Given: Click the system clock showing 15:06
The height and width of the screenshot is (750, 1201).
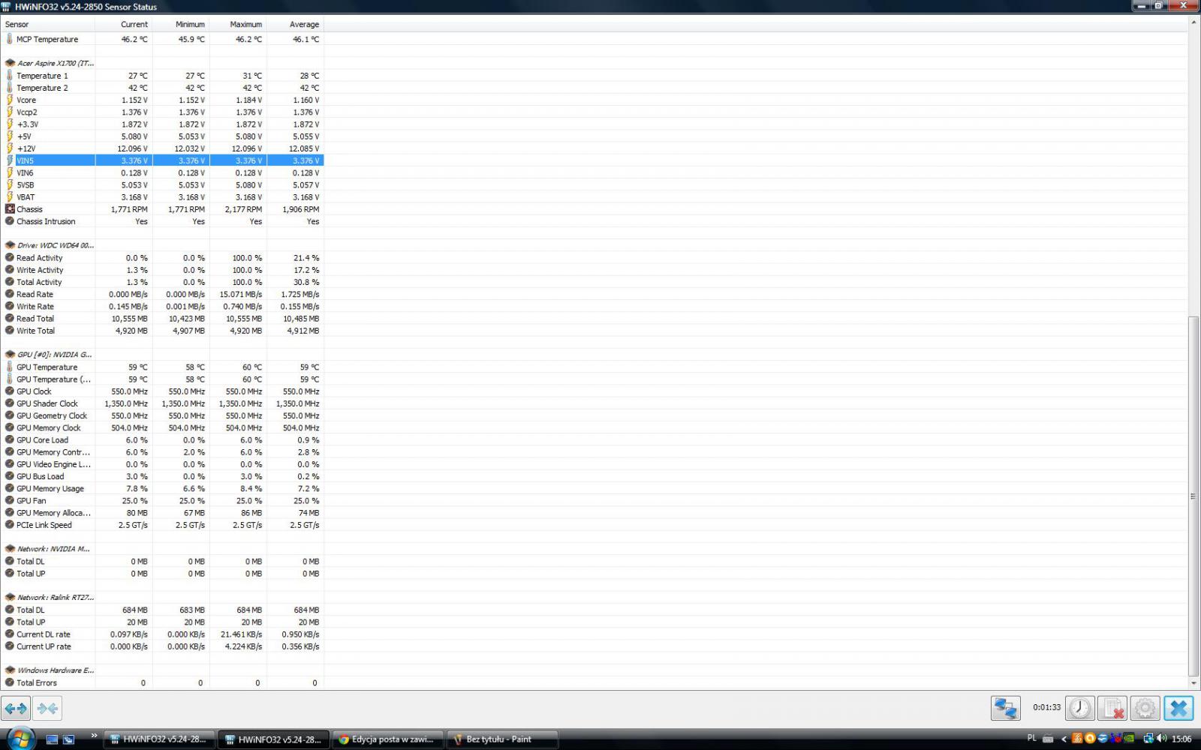Looking at the screenshot, I should click(x=1181, y=739).
